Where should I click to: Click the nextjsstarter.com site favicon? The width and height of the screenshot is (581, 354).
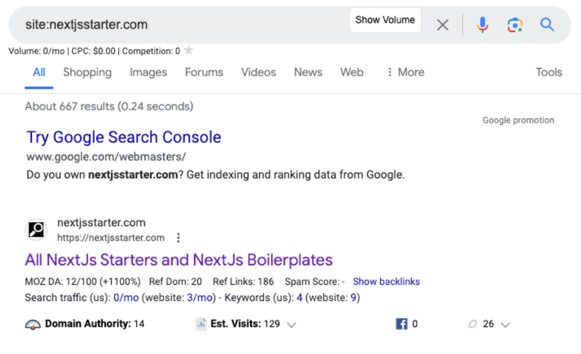[x=37, y=230]
